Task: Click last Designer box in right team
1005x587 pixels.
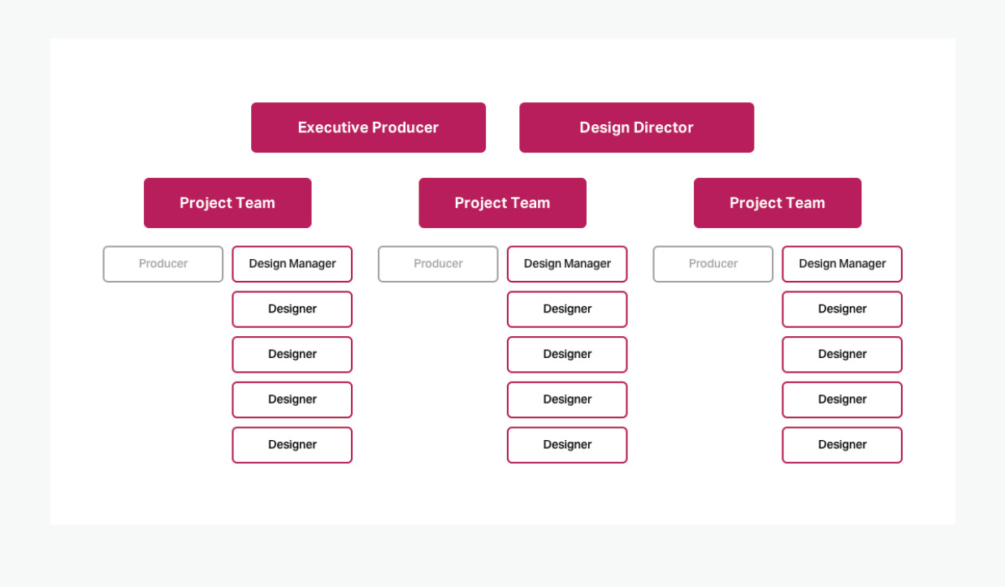Action: (x=843, y=445)
